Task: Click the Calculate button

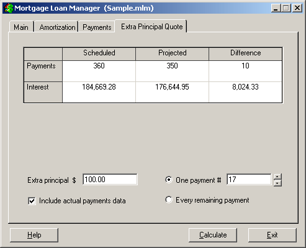Action: (213, 235)
